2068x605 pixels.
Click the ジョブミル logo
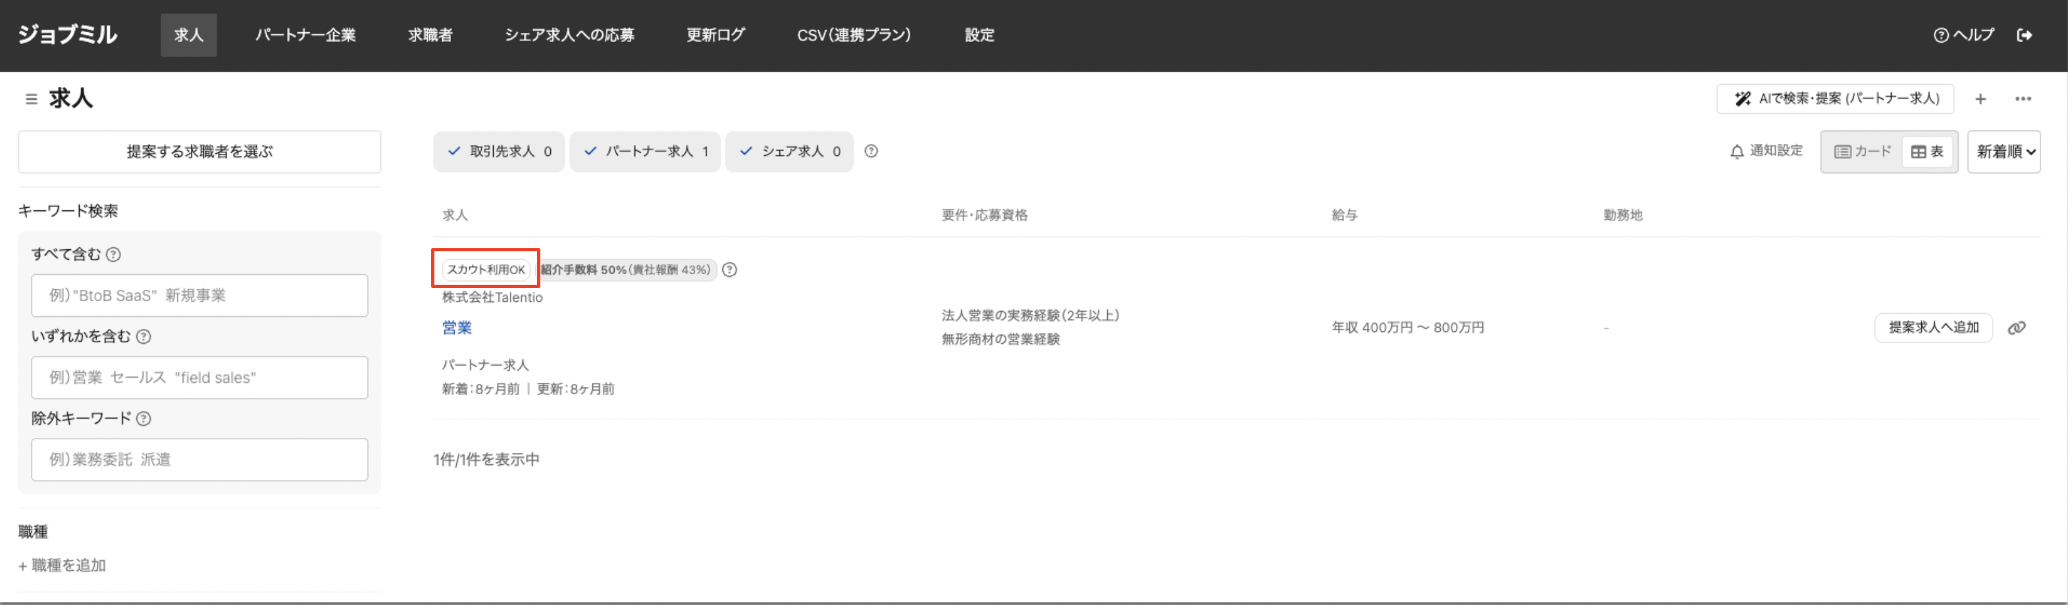67,34
